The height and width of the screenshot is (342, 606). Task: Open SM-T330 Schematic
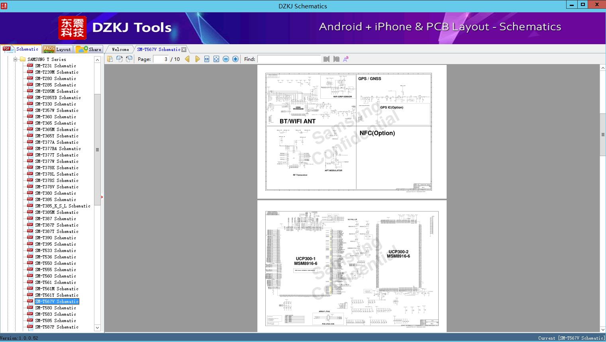(55, 104)
